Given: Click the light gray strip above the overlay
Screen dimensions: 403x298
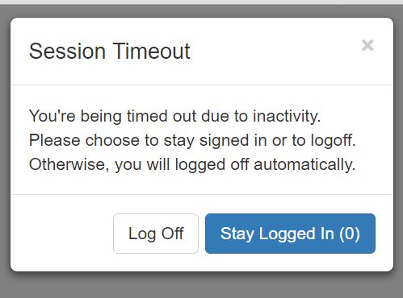Looking at the screenshot, I should pos(201,2).
